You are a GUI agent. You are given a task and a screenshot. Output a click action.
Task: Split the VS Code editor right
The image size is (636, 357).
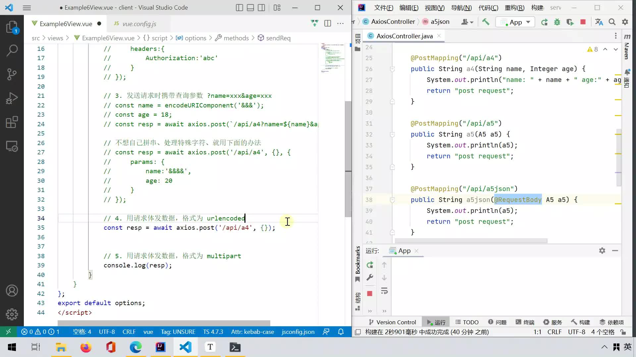coord(328,23)
